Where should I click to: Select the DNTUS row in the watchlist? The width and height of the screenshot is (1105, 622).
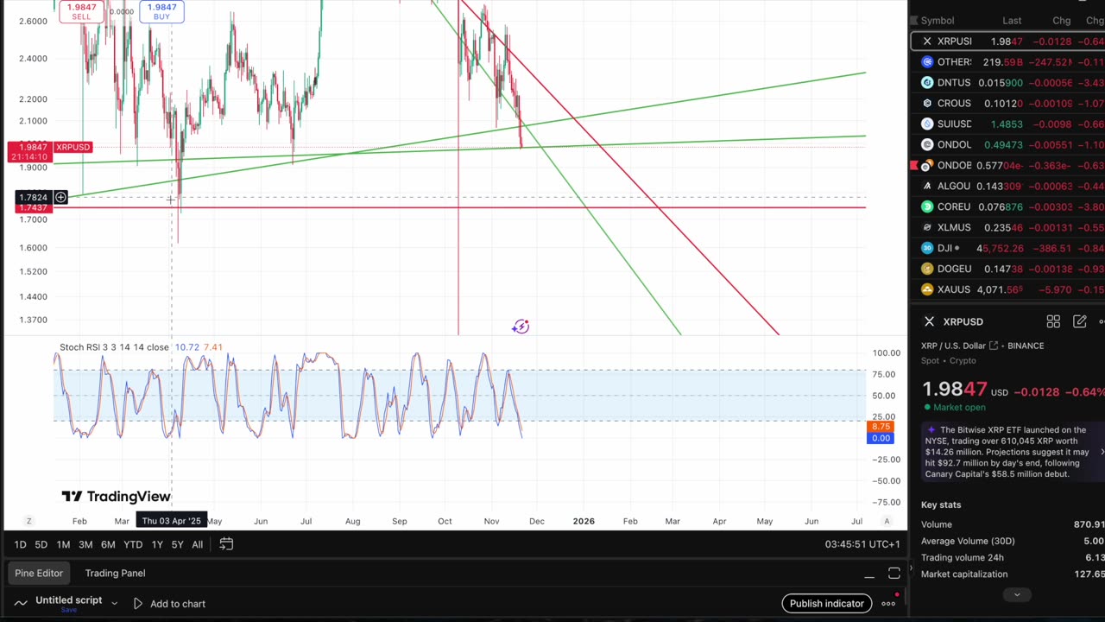click(x=1007, y=83)
